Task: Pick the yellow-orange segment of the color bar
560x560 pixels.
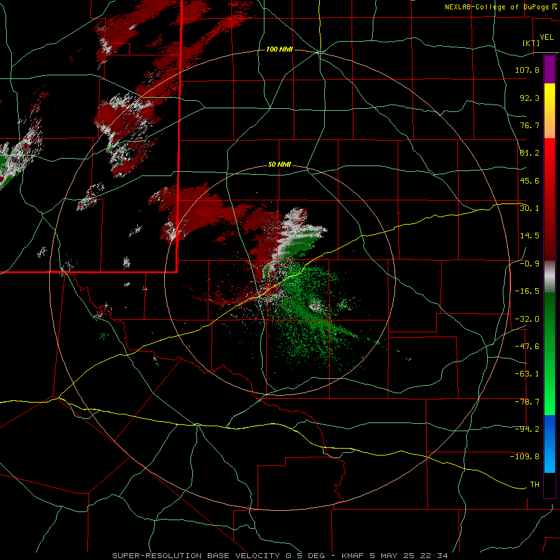Action: coord(549,111)
